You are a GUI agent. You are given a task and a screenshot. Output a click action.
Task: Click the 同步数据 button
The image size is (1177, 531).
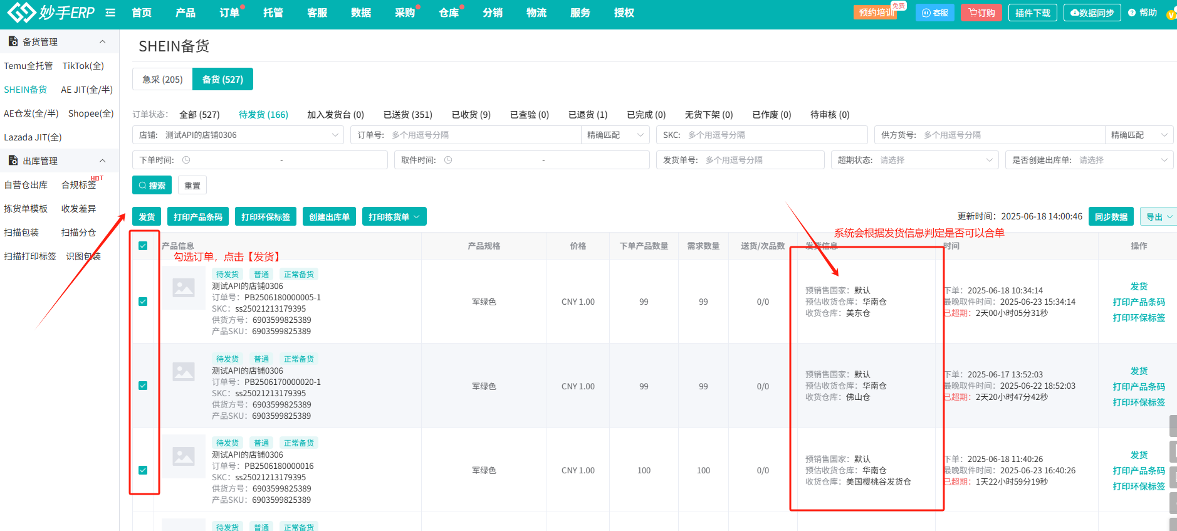(1111, 217)
